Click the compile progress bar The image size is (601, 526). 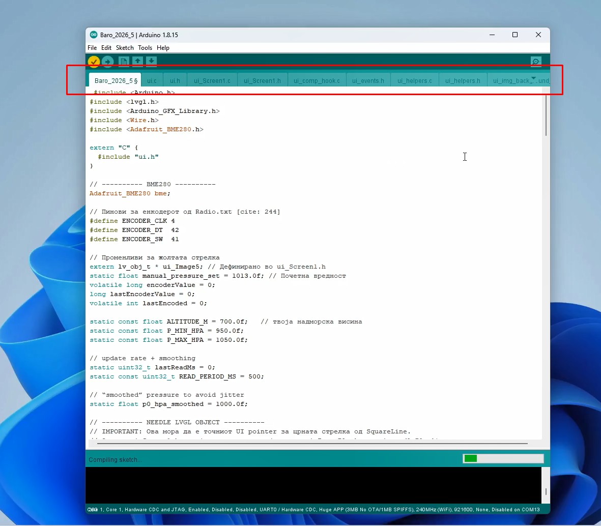click(x=503, y=459)
